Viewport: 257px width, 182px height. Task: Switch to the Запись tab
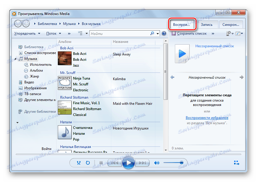[207, 25]
